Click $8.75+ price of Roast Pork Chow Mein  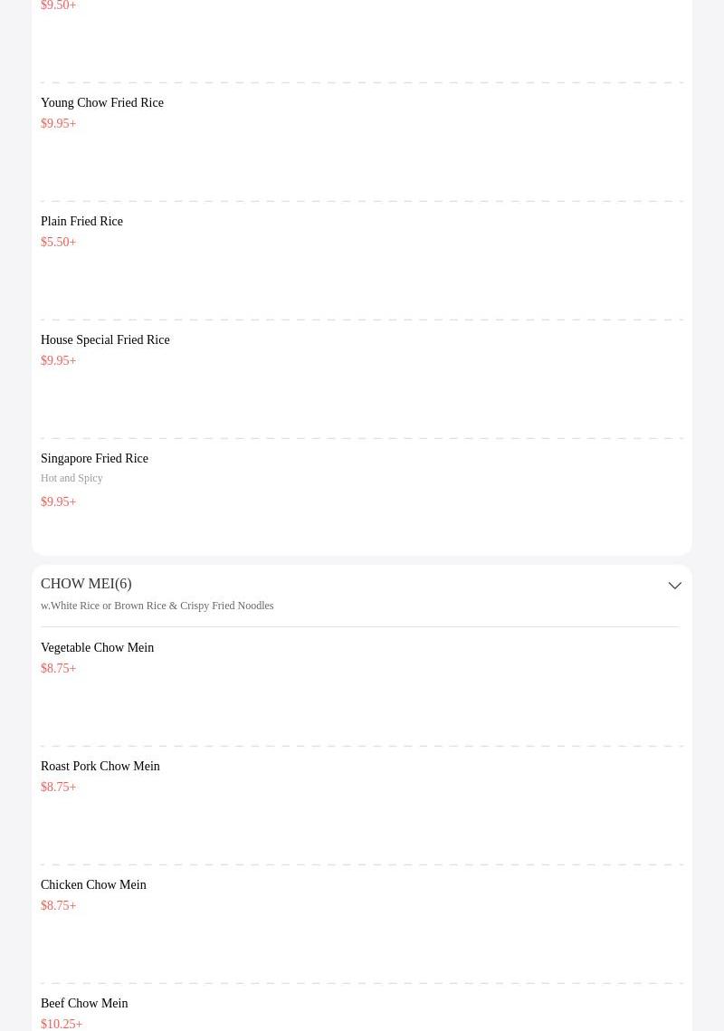59,787
